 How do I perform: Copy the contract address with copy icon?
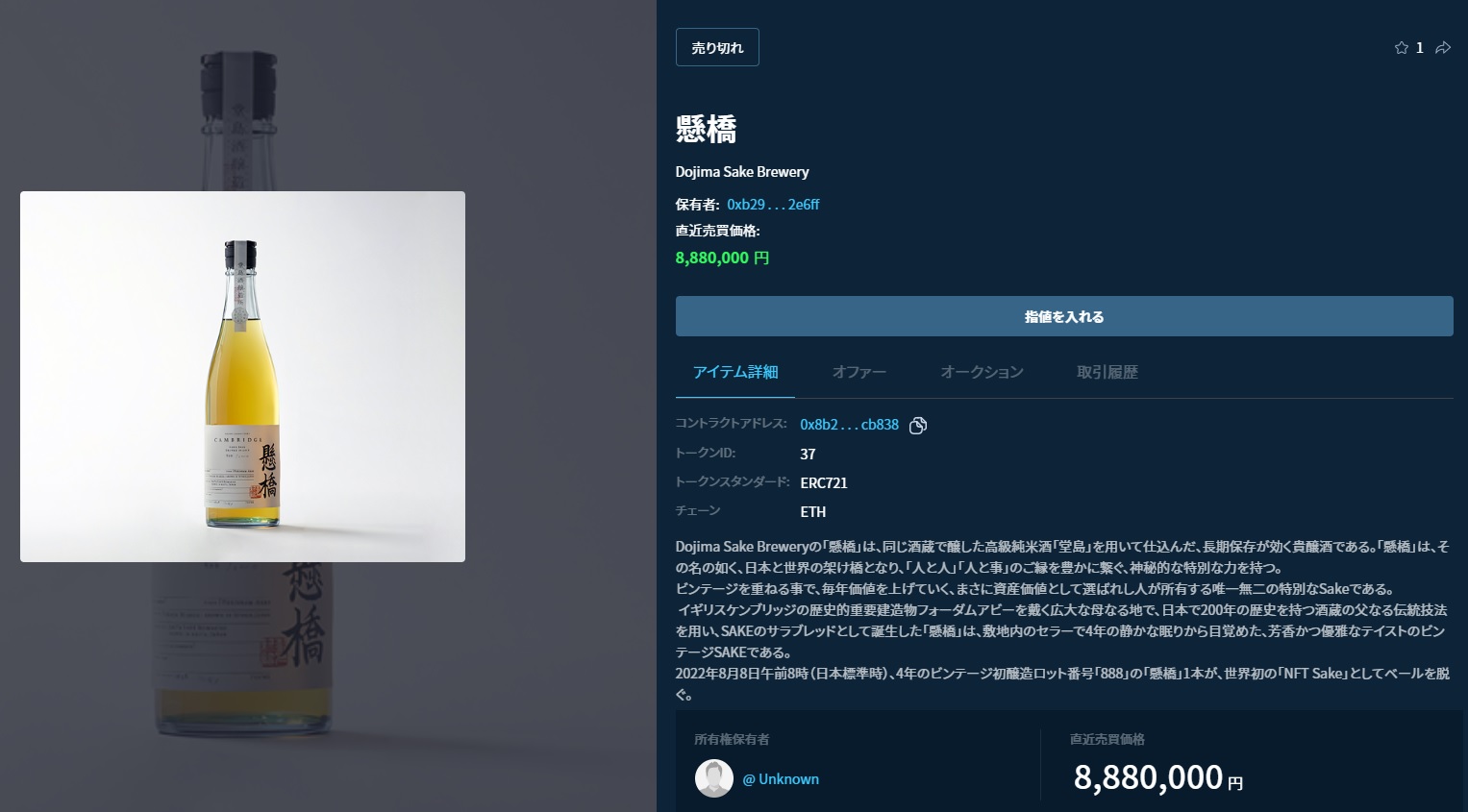click(918, 425)
